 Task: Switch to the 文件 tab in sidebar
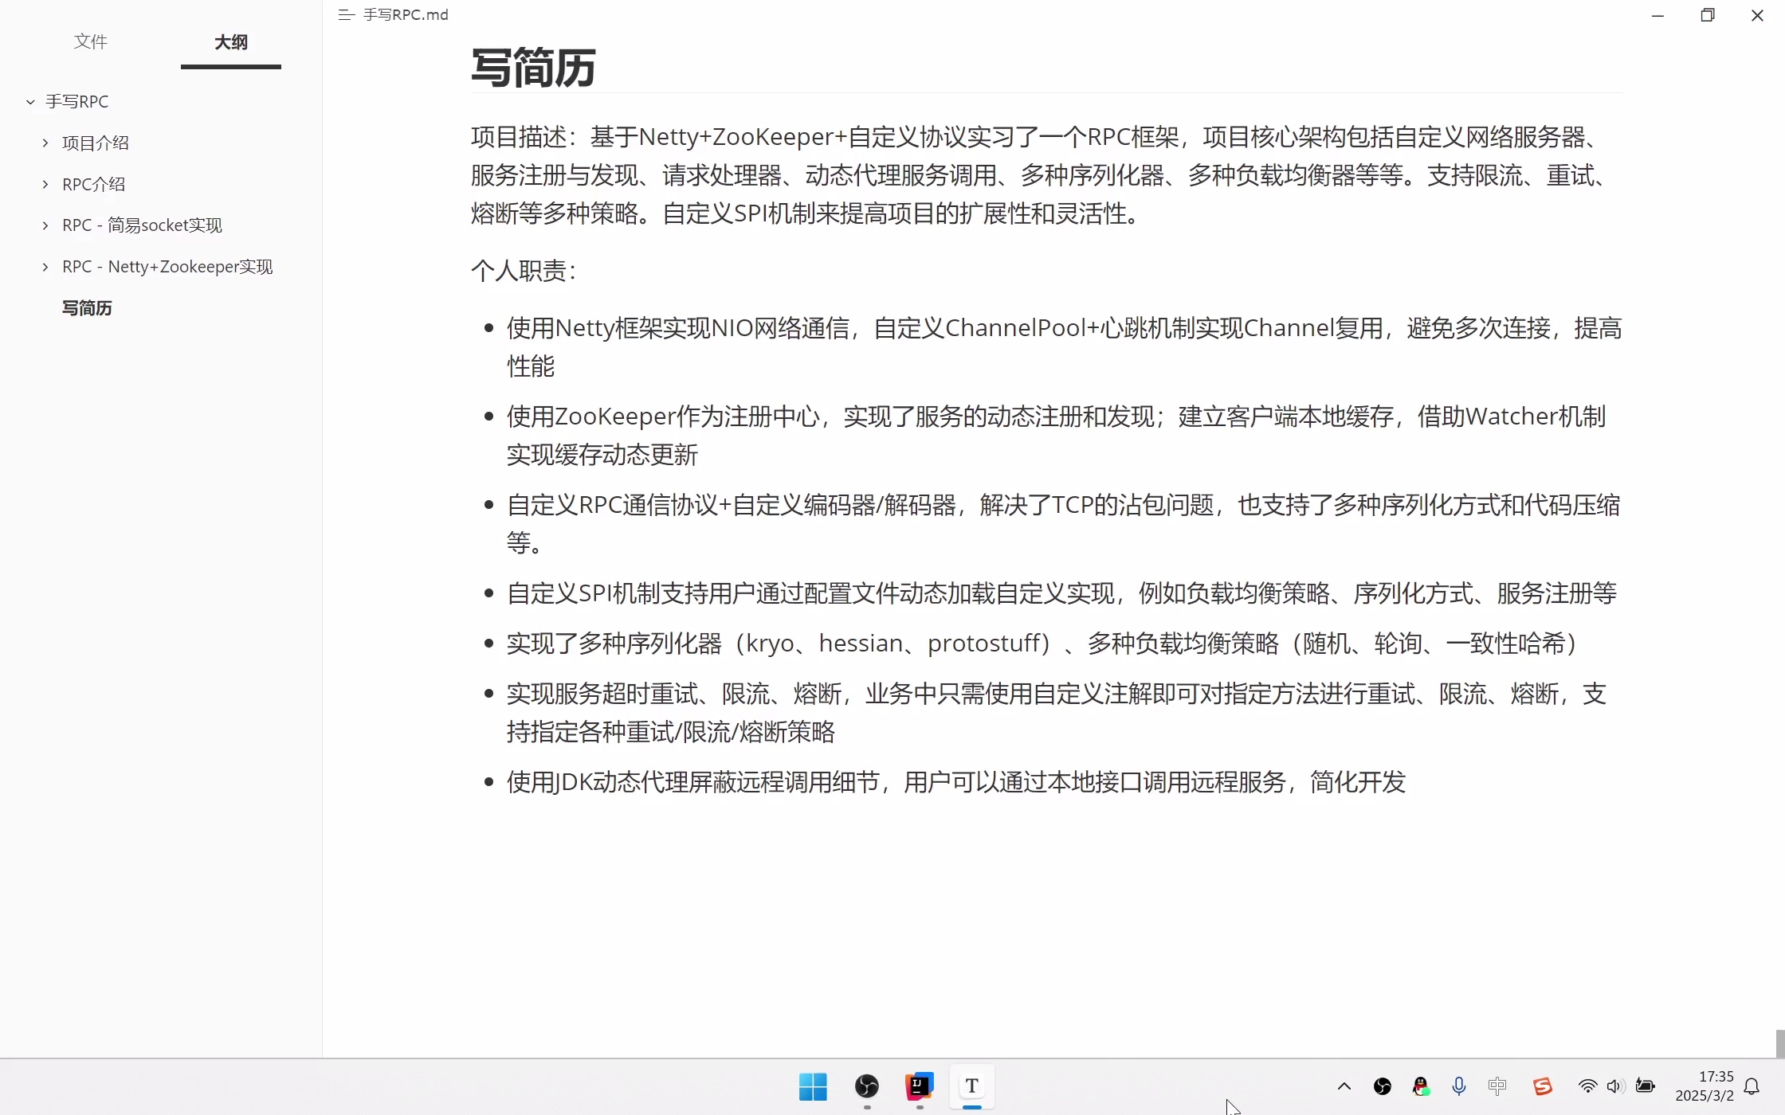(90, 41)
